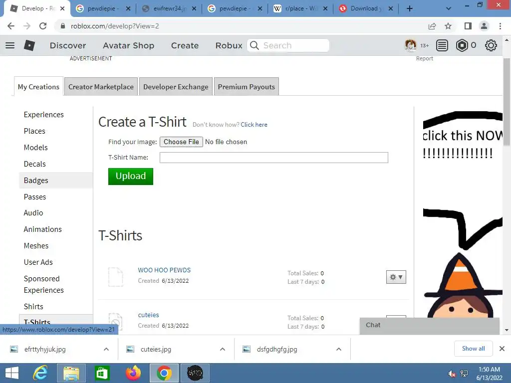Expand efrttyhyjuk.jpg download options
This screenshot has height=383, width=511.
[x=106, y=349]
